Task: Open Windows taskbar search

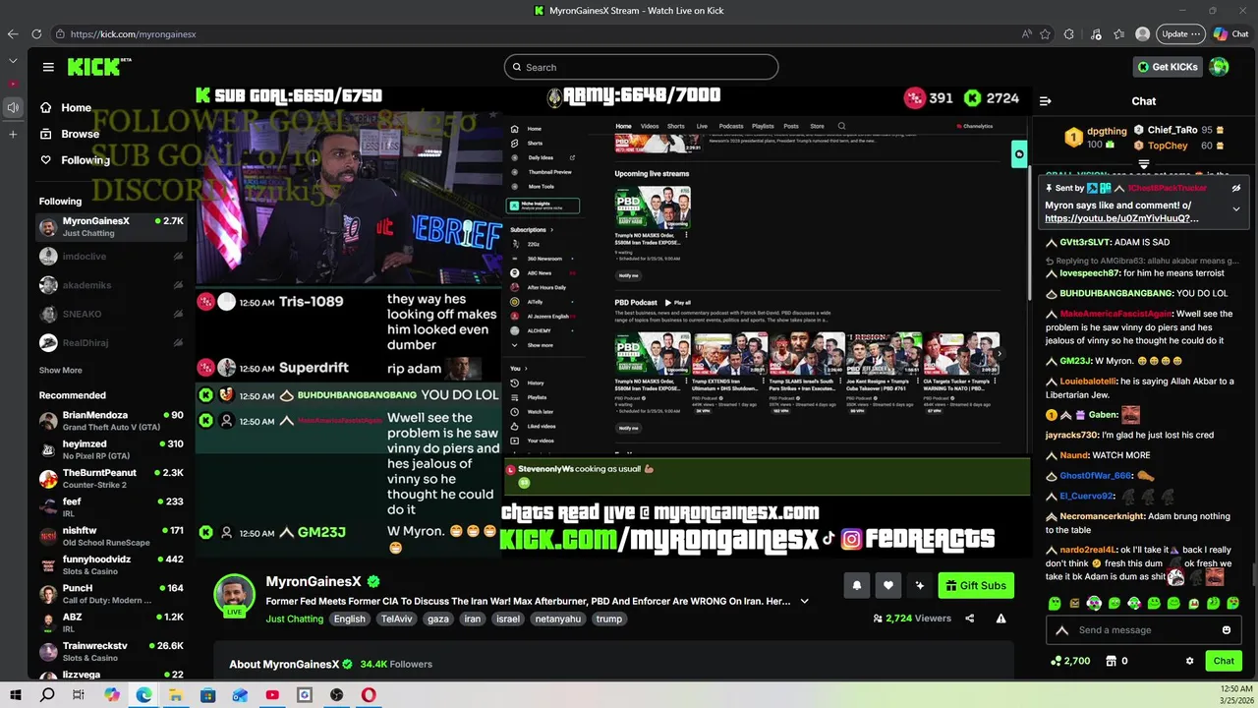Action: pyautogui.click(x=47, y=695)
